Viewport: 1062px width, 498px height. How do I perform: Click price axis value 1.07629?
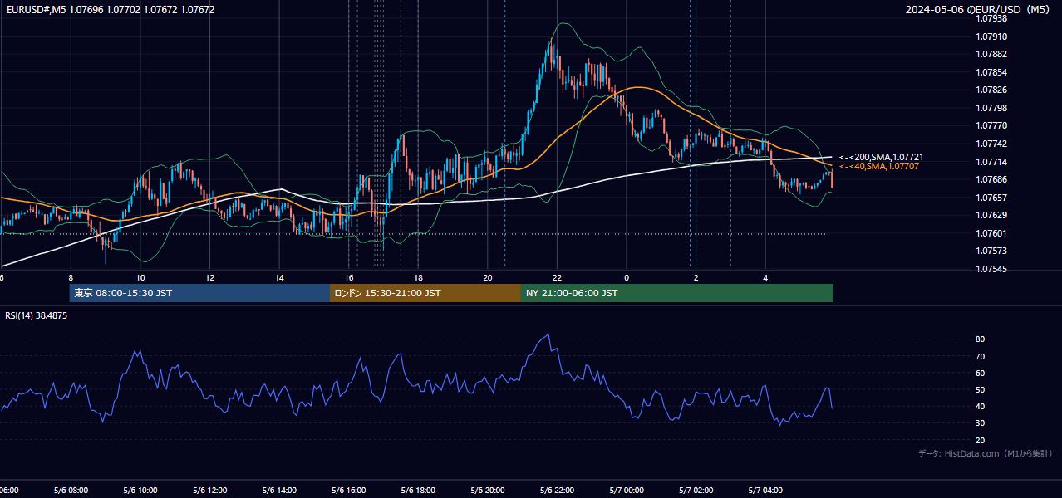pyautogui.click(x=991, y=215)
